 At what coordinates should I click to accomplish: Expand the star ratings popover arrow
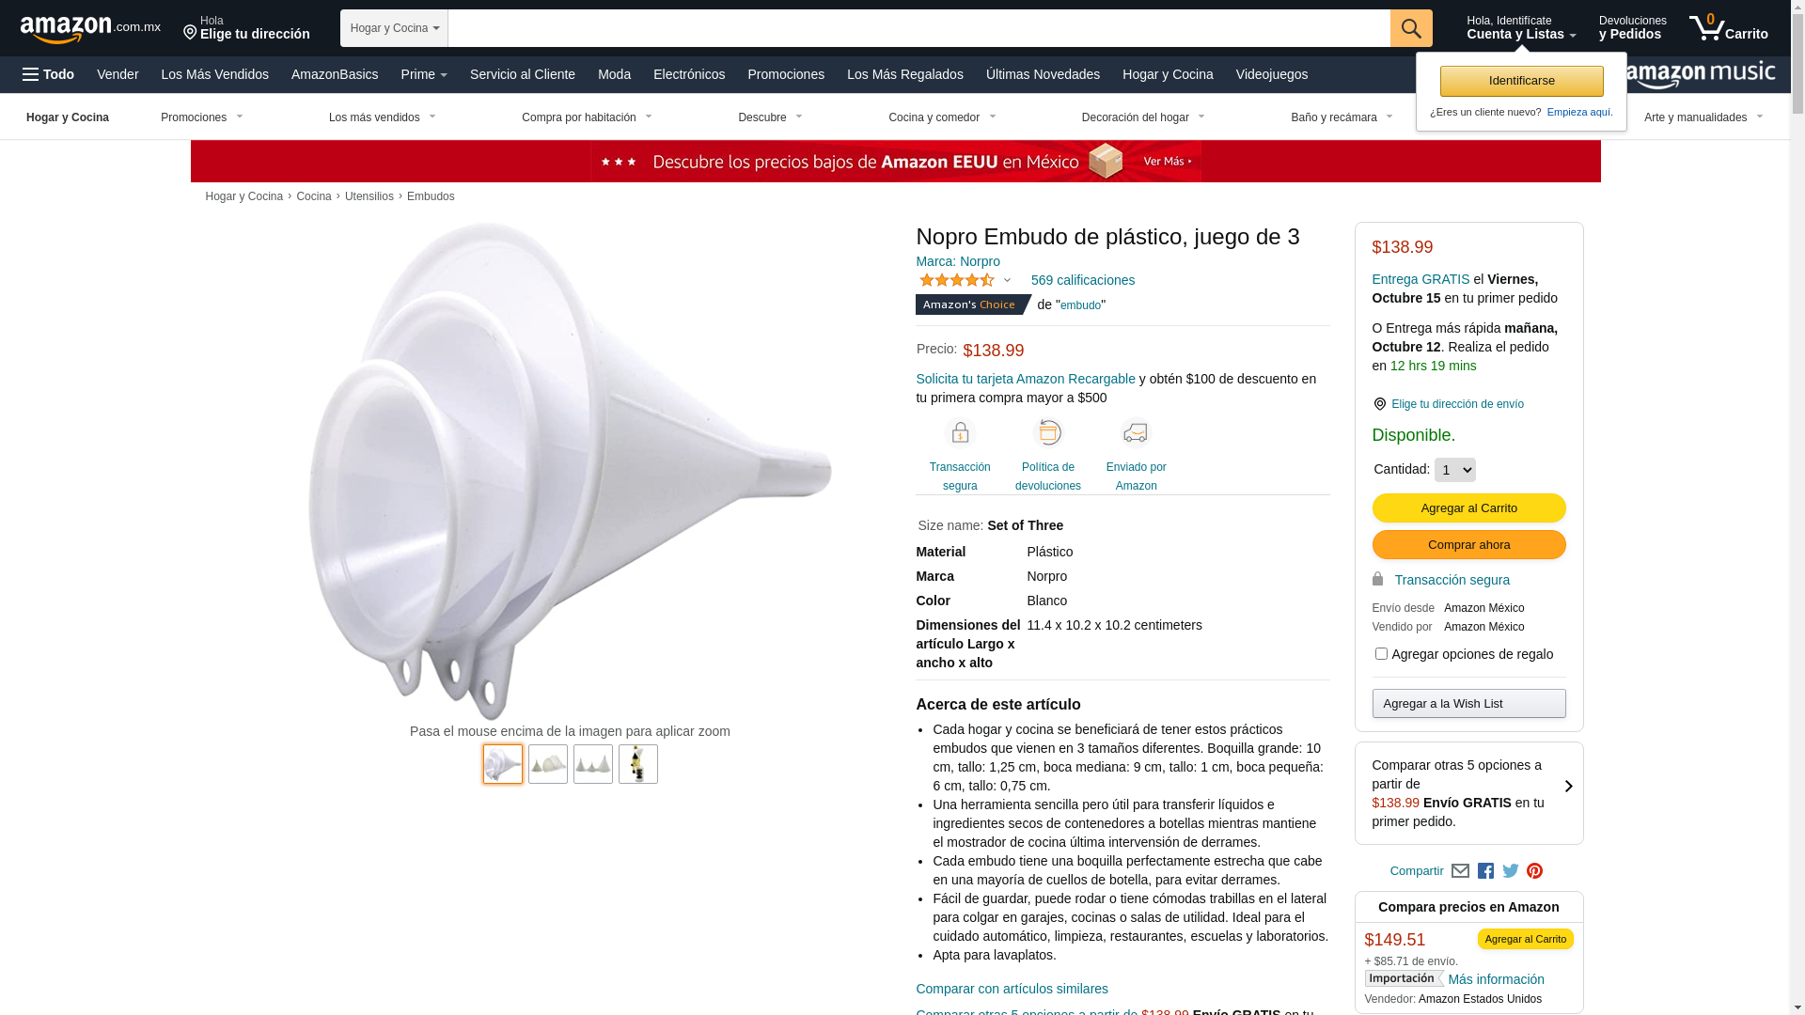(x=1007, y=281)
